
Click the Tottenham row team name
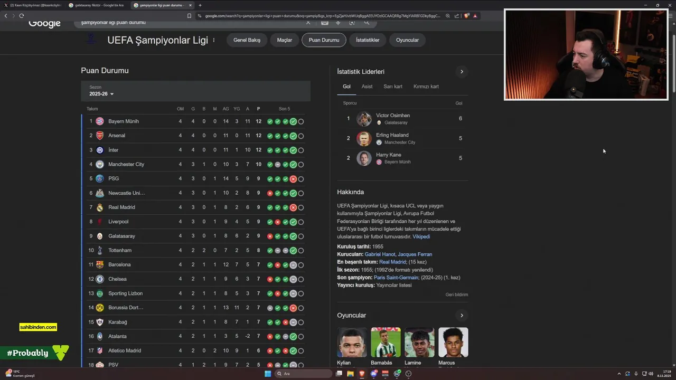click(120, 251)
